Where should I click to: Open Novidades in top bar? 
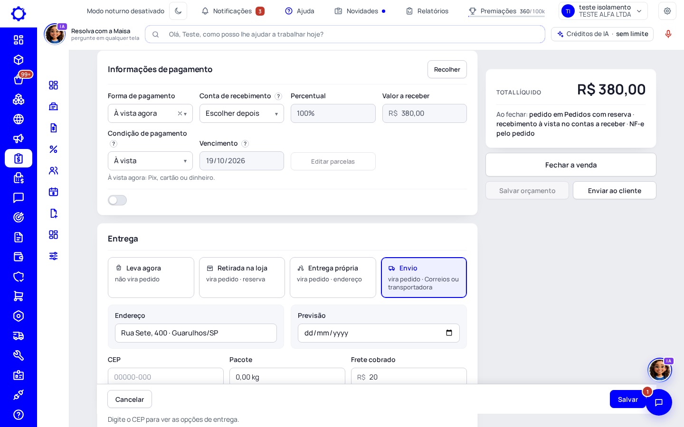(x=360, y=11)
